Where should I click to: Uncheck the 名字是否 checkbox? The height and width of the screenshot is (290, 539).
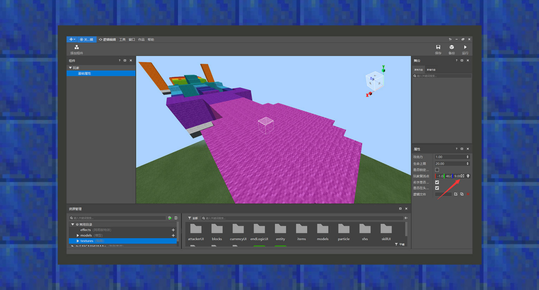tap(437, 183)
